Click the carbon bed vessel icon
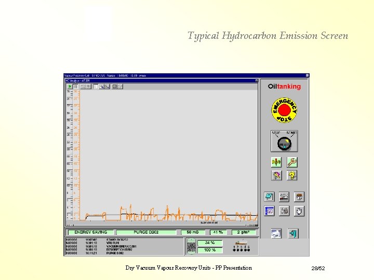The height and width of the screenshot is (280, 374). tap(191, 246)
